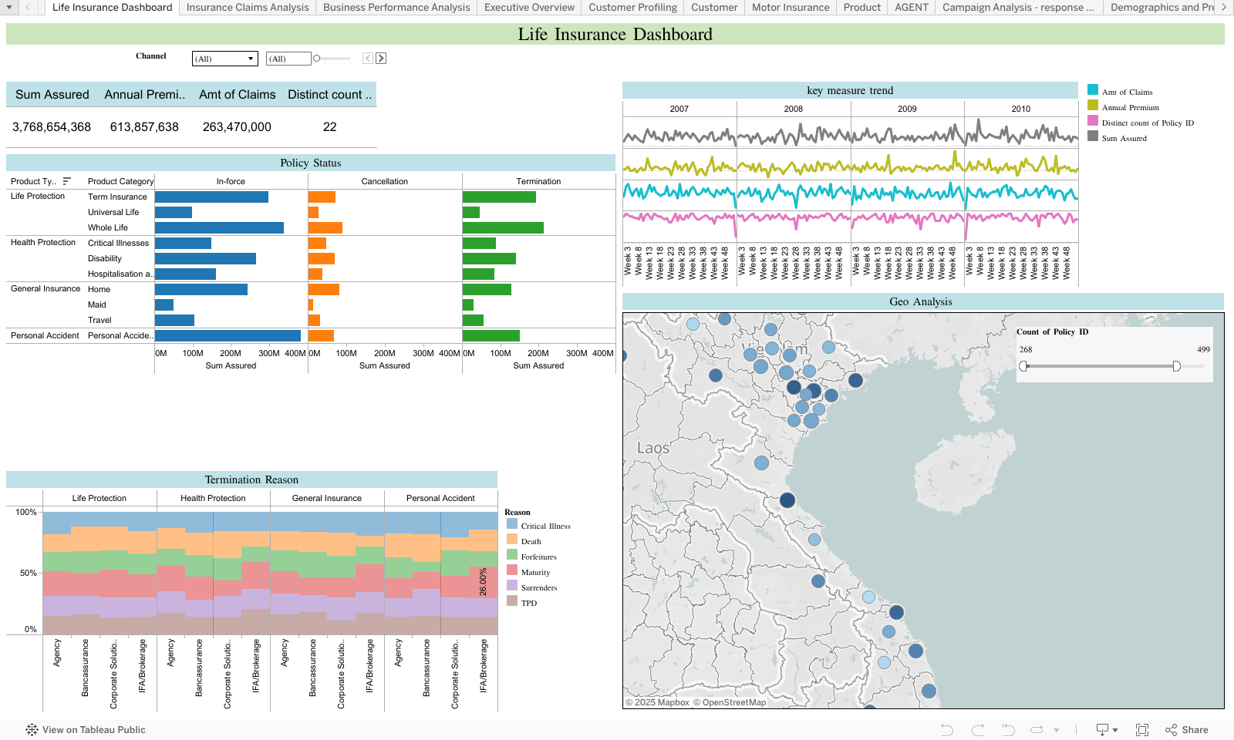Open the Download icon menu

(1107, 730)
